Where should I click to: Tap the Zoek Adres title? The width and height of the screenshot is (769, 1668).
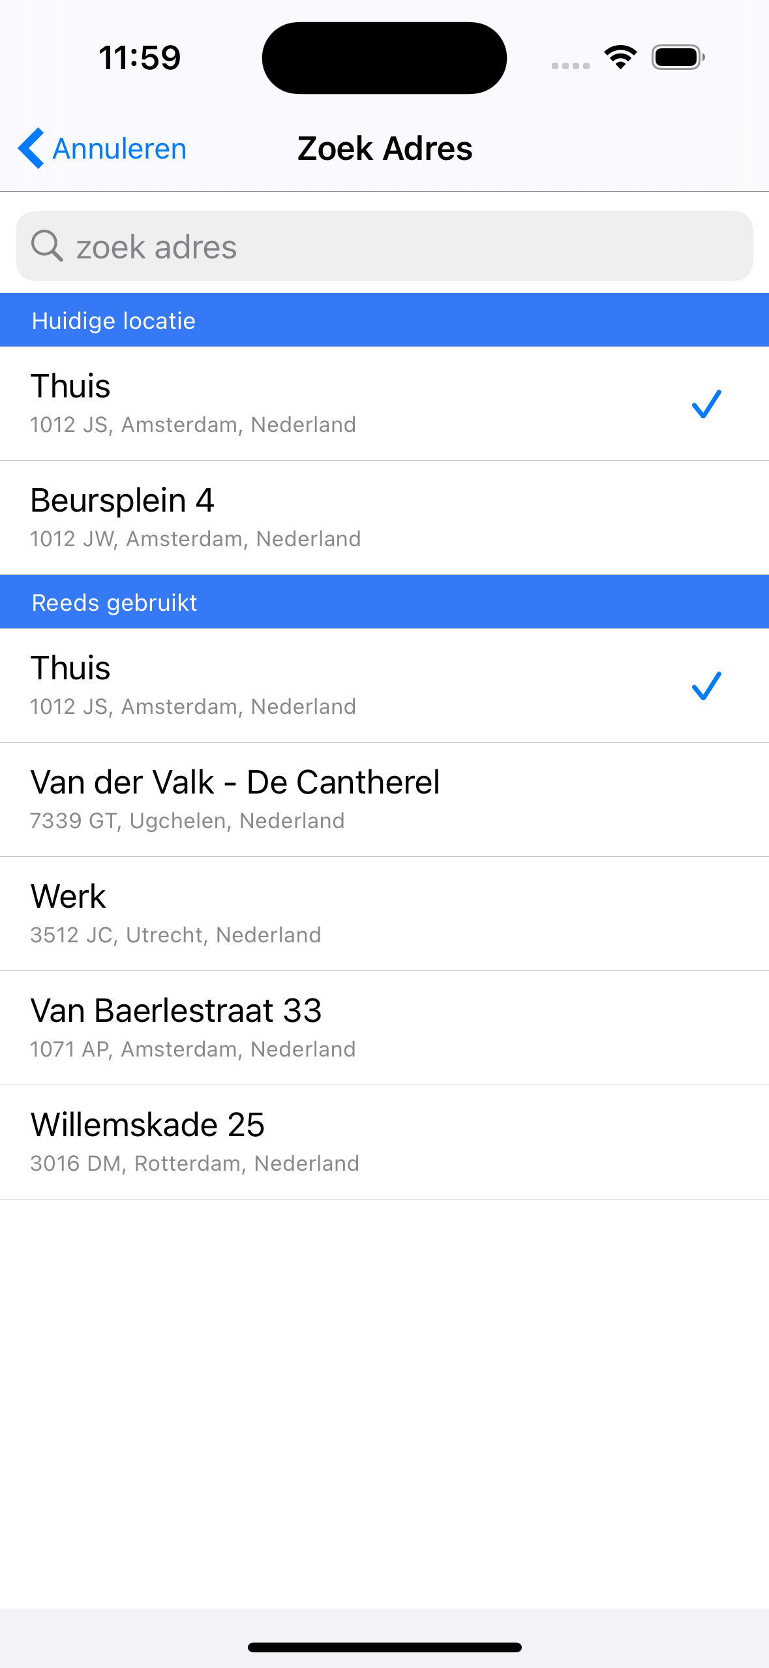pos(385,148)
